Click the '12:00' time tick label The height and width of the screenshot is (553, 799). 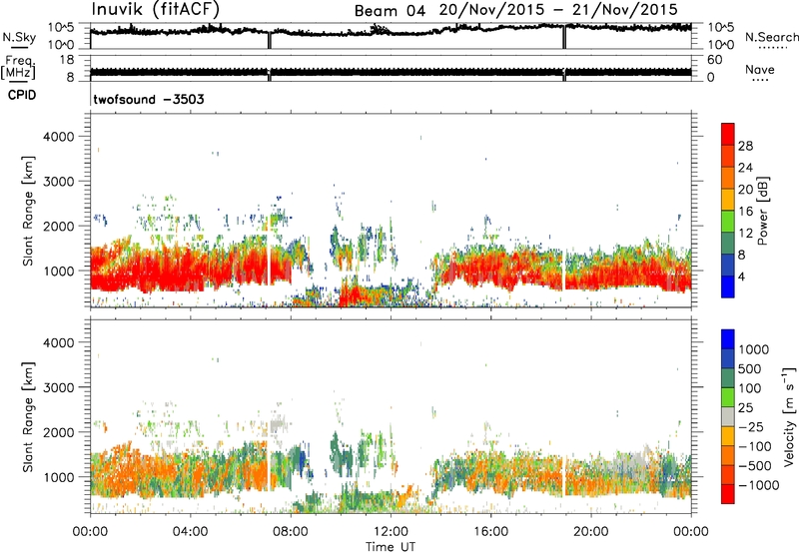(391, 532)
